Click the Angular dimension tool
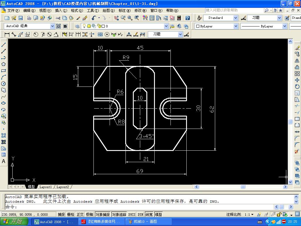Screen dimensions: 301x226 click(x=56, y=34)
